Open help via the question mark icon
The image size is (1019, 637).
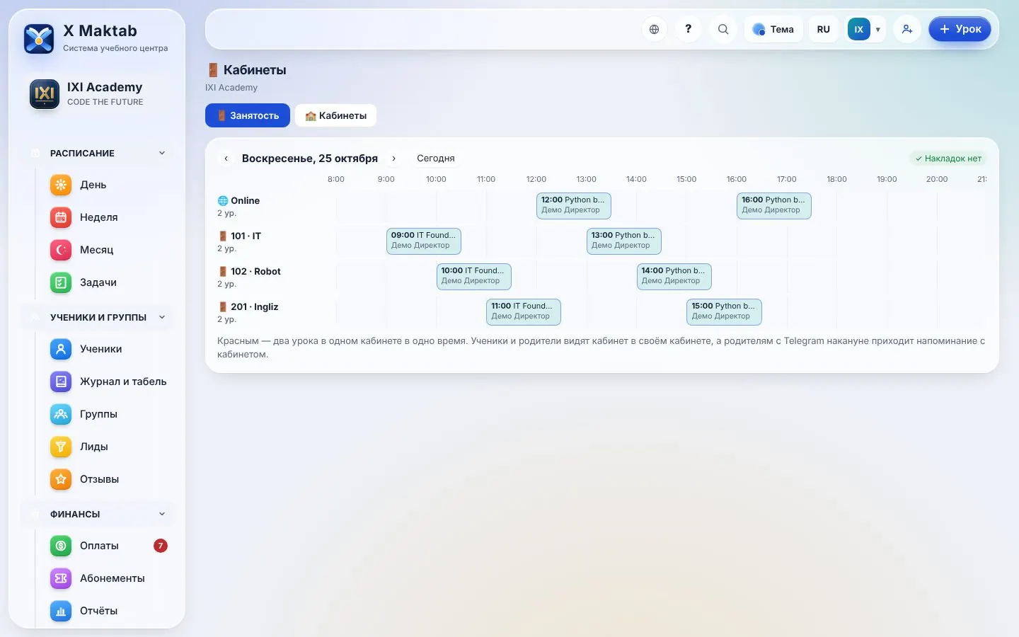[x=688, y=29]
